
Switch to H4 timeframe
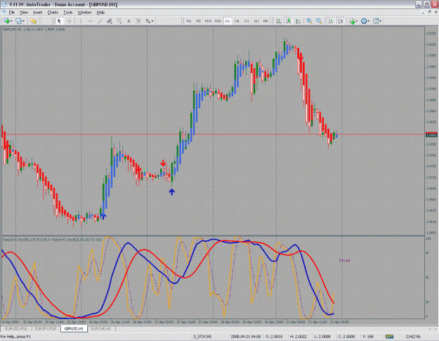coord(237,21)
